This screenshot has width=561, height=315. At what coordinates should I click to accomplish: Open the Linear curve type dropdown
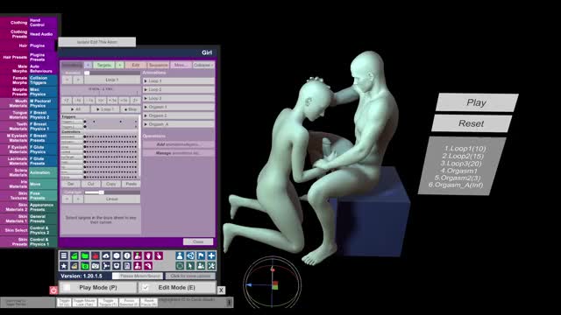pyautogui.click(x=112, y=199)
